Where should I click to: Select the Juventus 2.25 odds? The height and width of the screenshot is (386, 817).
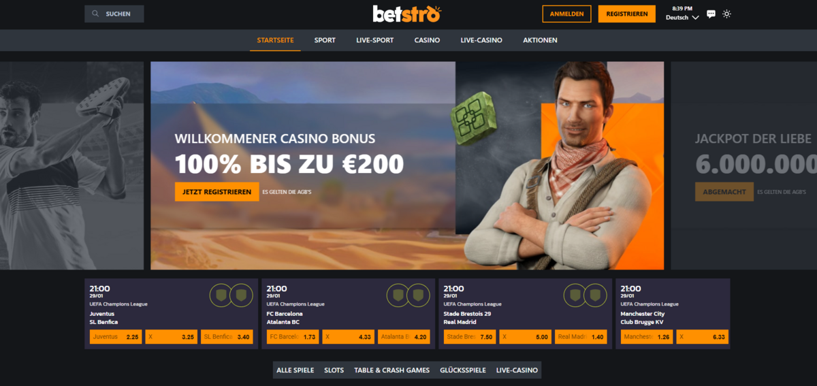point(116,337)
